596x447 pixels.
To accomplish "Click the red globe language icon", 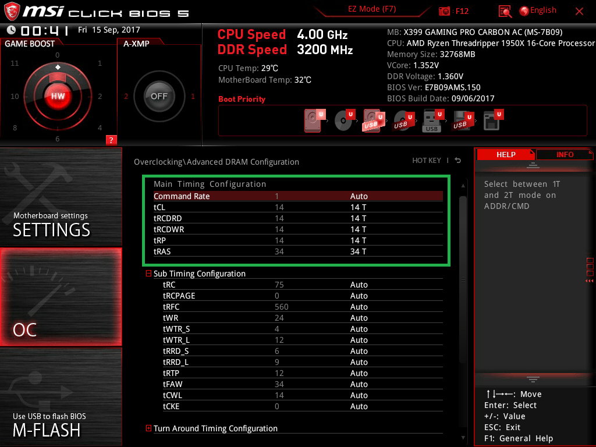I will [524, 11].
